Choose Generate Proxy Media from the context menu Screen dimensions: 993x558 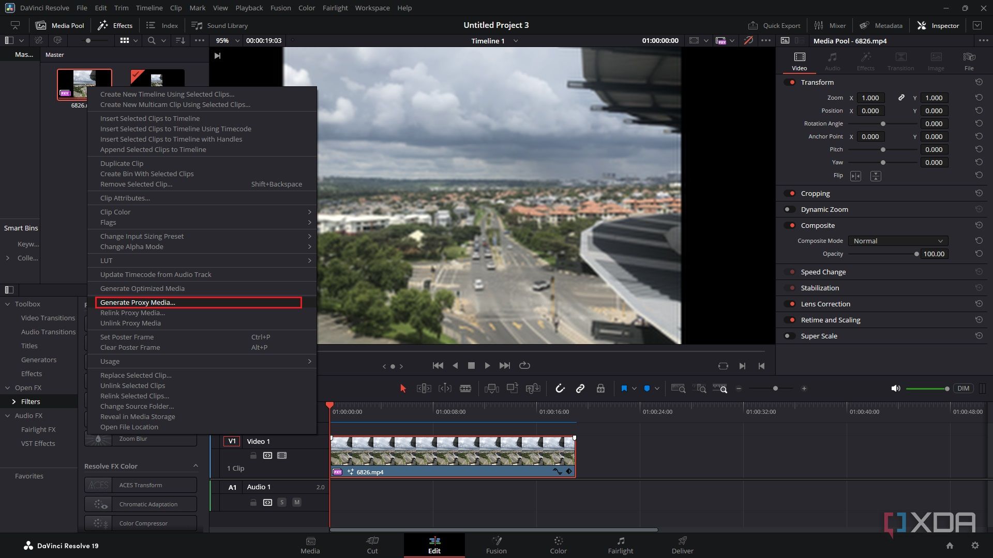click(138, 302)
